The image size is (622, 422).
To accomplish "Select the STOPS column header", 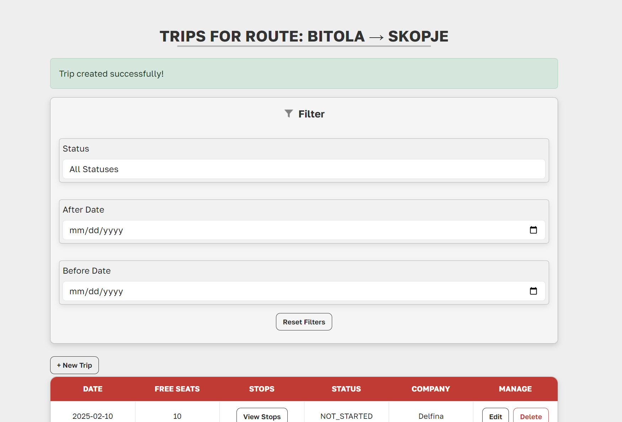I will (x=262, y=389).
